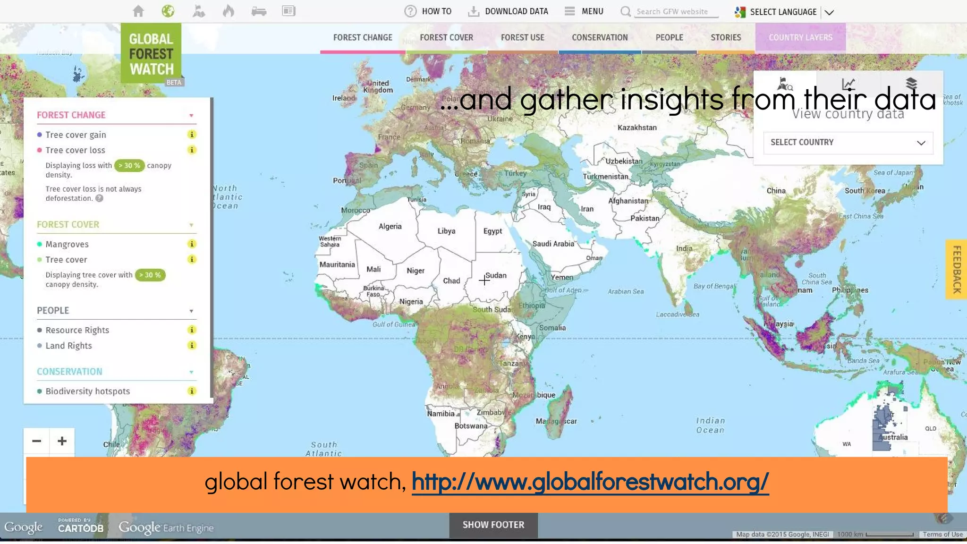Open the FOREST USE tab

click(x=522, y=37)
